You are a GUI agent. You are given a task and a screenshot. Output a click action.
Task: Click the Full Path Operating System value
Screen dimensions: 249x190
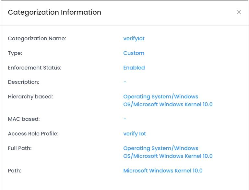pos(168,152)
